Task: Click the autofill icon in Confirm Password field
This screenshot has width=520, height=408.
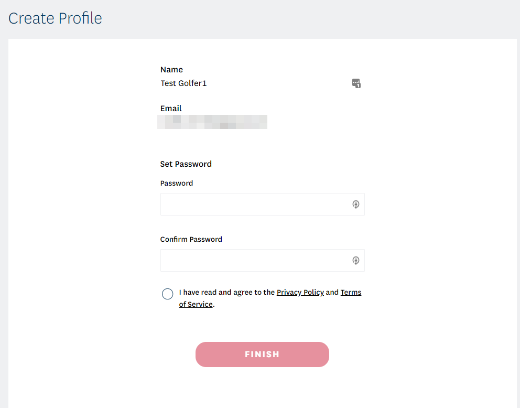Action: point(356,261)
